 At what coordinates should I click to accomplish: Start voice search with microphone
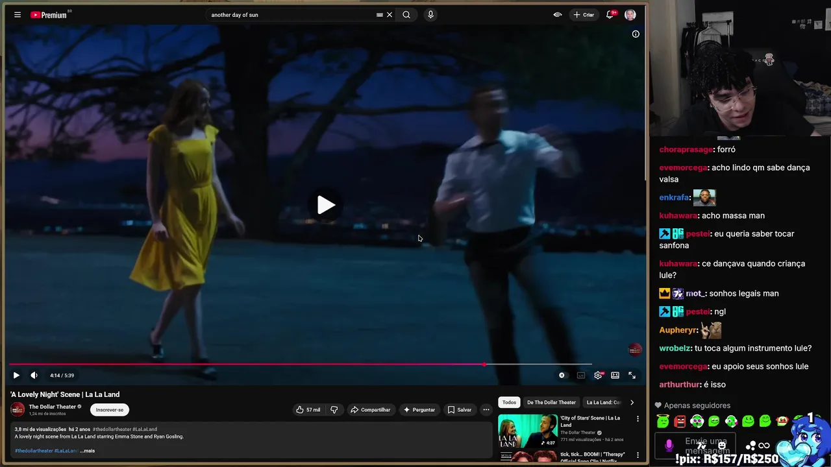(430, 15)
